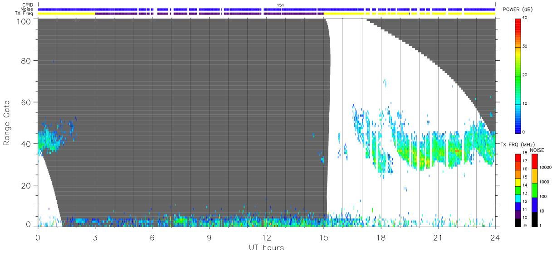
Task: Click the x-axis tick label 18
Action: [381, 237]
